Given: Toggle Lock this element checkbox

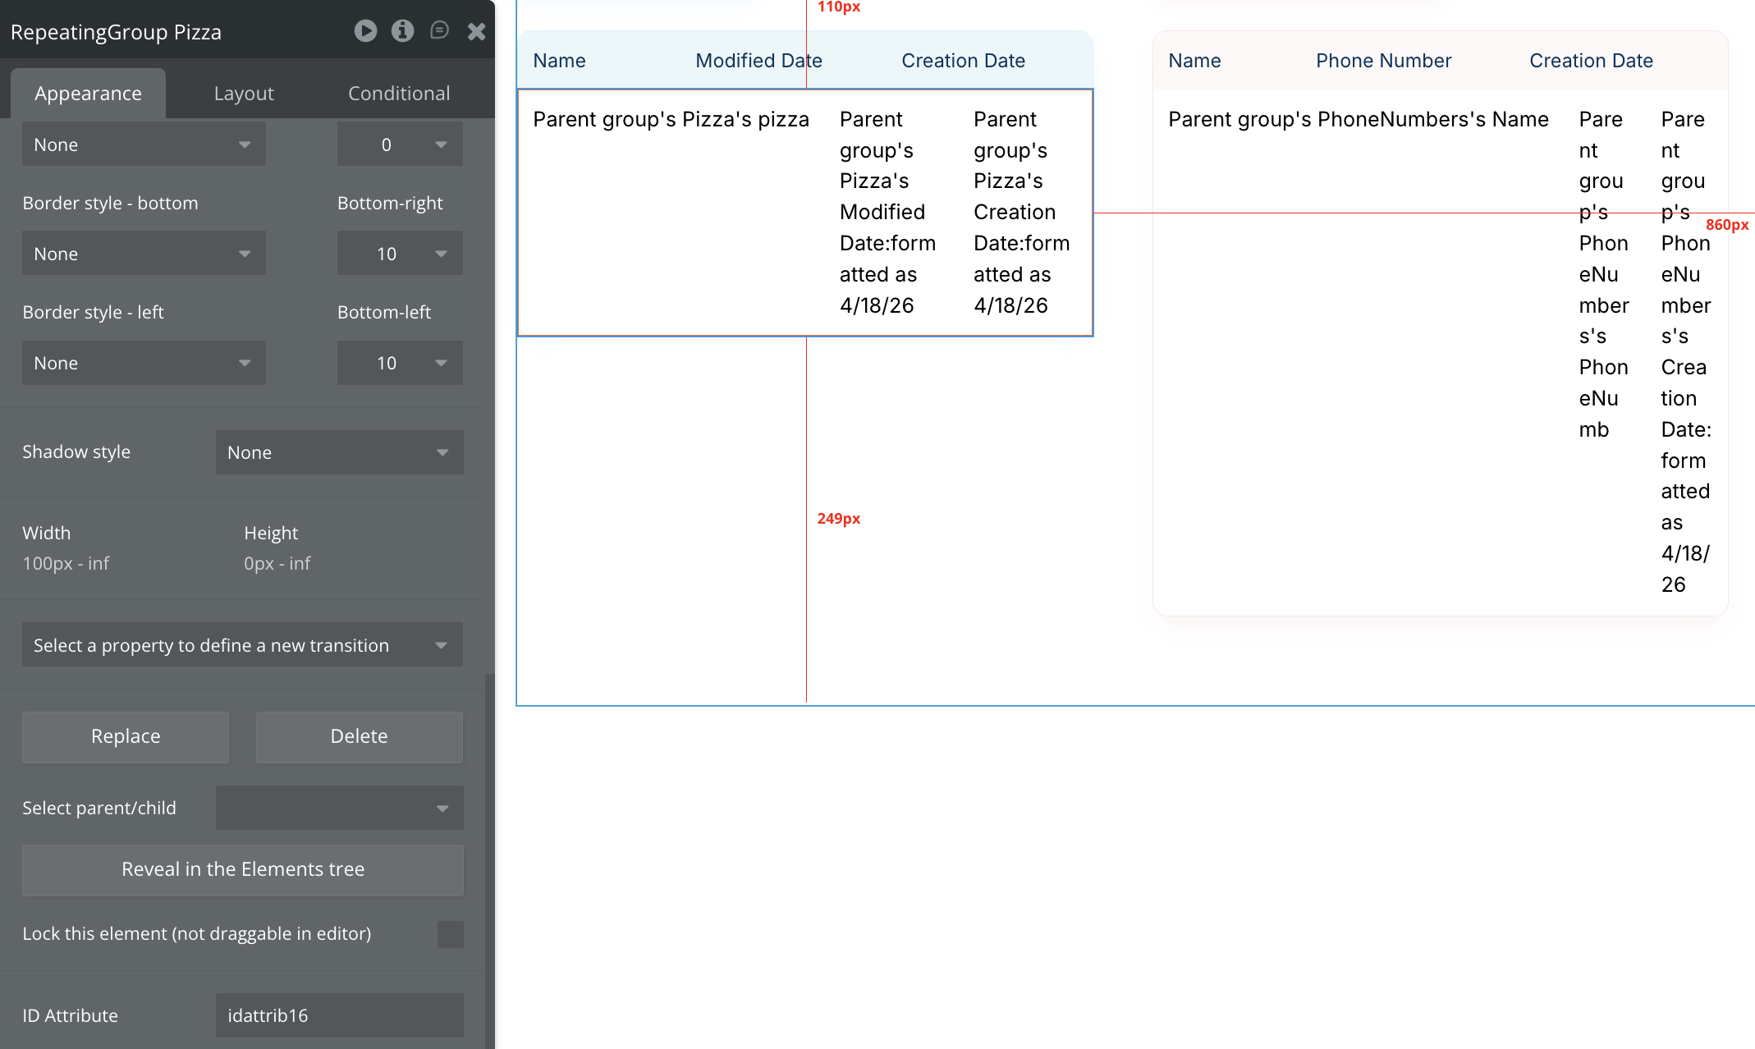Looking at the screenshot, I should coord(450,933).
